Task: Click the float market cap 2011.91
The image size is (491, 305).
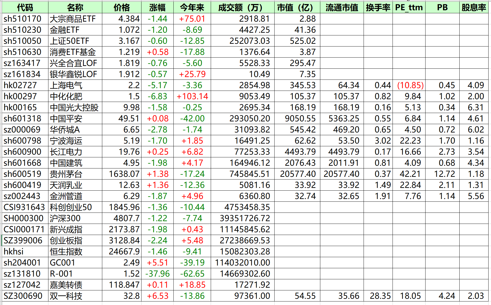Action: 342,163
